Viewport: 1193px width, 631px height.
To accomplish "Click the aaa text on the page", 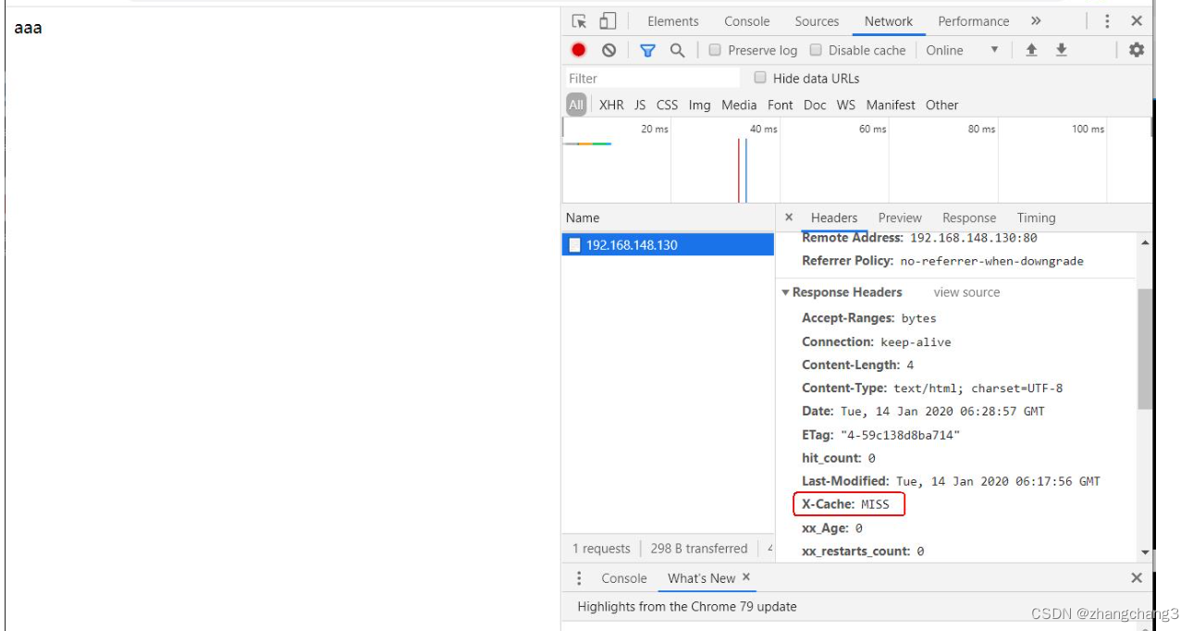I will click(28, 28).
